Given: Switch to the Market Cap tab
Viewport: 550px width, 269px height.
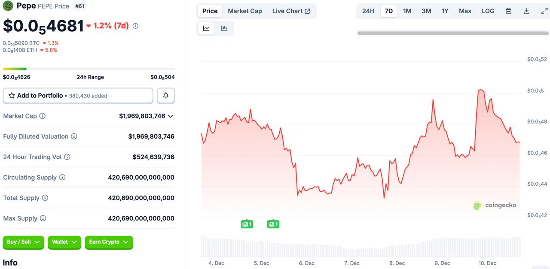Looking at the screenshot, I should 245,11.
